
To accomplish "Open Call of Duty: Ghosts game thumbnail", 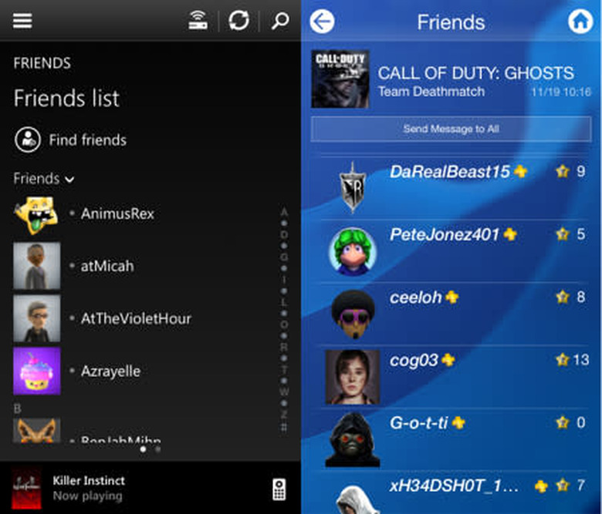I will (x=340, y=79).
